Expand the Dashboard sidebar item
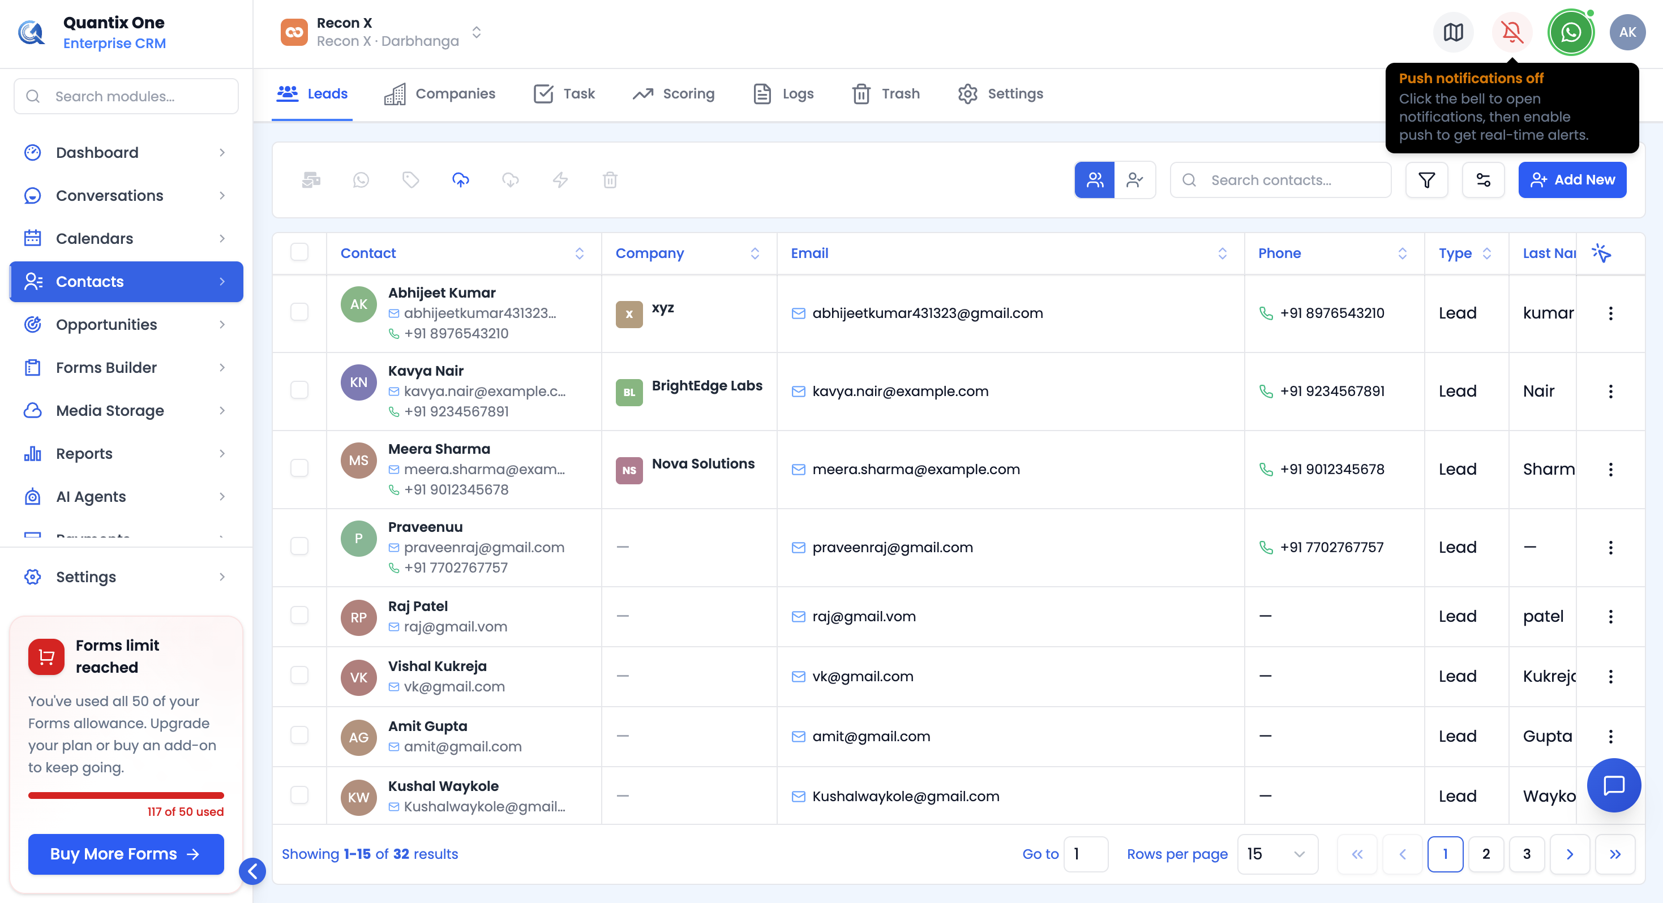Viewport: 1663px width, 903px height. click(126, 152)
